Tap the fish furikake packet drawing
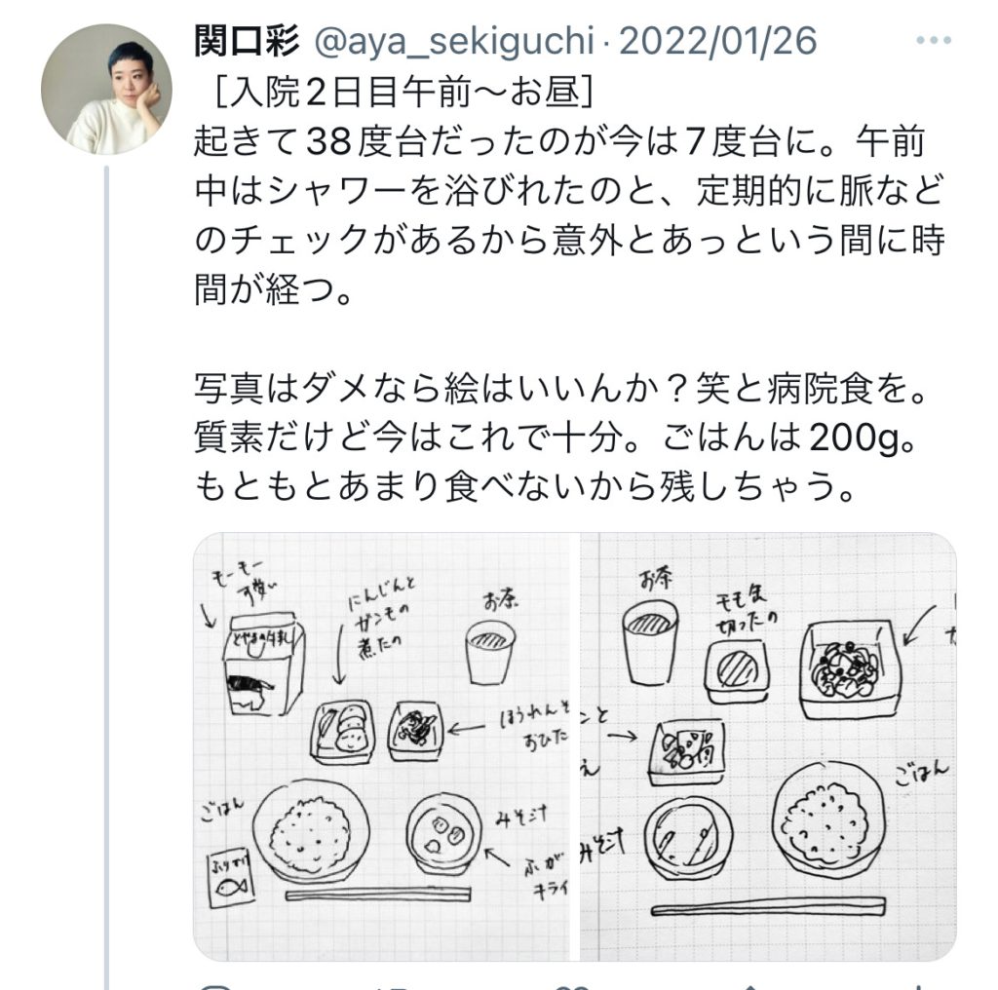 click(231, 880)
